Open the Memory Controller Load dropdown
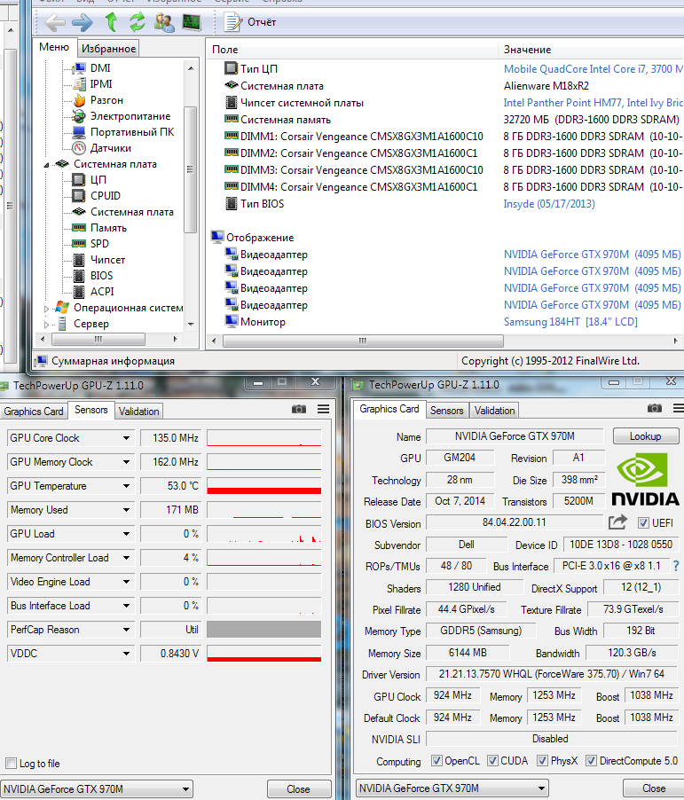The width and height of the screenshot is (684, 800). pyautogui.click(x=126, y=558)
